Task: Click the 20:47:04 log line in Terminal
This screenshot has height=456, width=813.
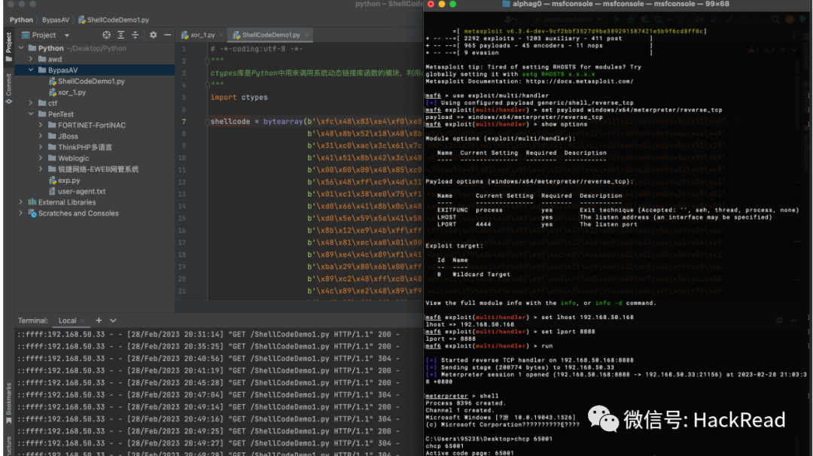Action: (209, 395)
